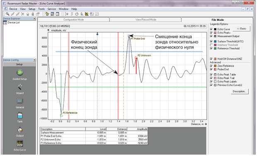The height and width of the screenshot is (156, 257).
Task: Click the Level column header
Action: pos(96,129)
